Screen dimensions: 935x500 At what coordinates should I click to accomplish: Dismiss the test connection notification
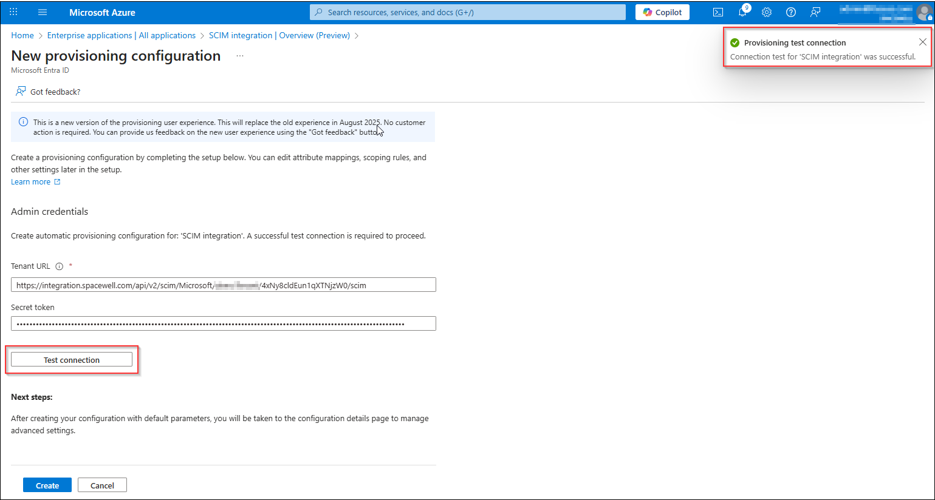pos(923,42)
